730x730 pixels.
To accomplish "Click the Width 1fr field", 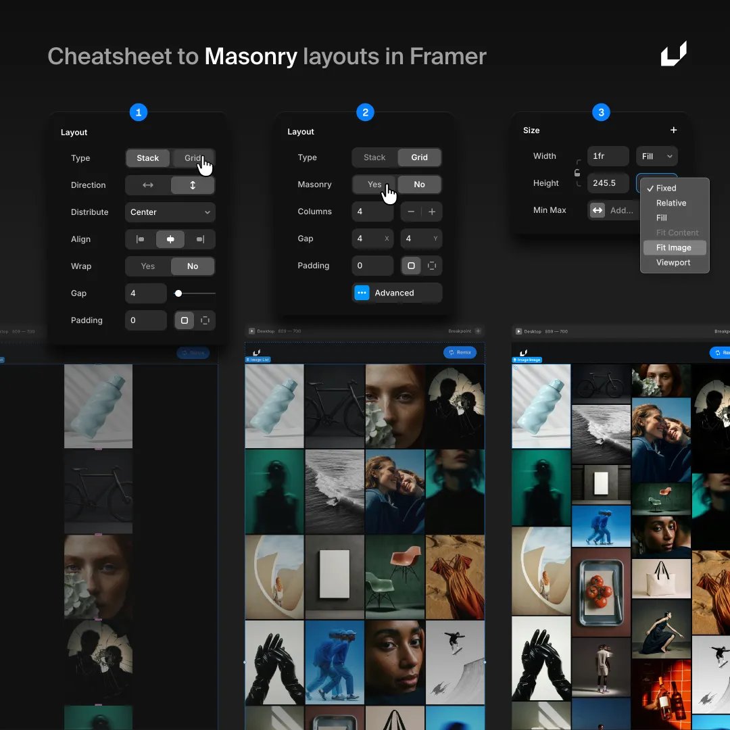I will [x=608, y=156].
